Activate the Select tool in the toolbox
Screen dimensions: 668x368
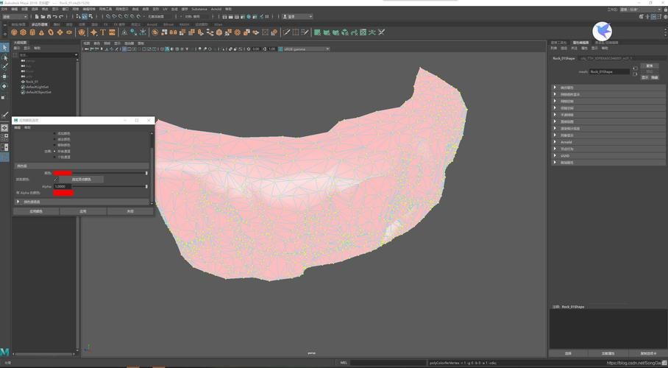coord(4,47)
